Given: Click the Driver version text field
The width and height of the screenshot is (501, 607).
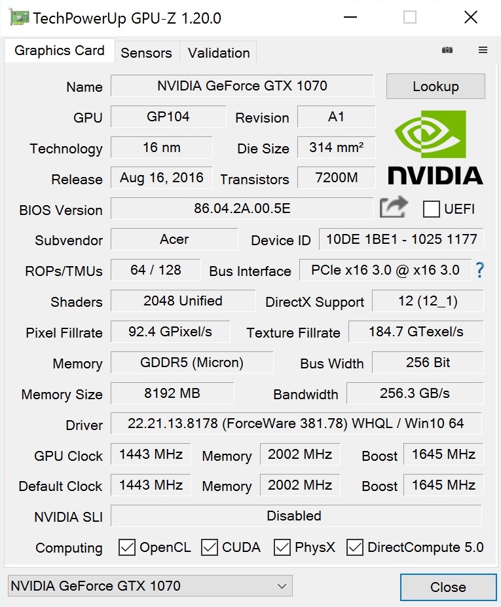Looking at the screenshot, I should (x=296, y=423).
